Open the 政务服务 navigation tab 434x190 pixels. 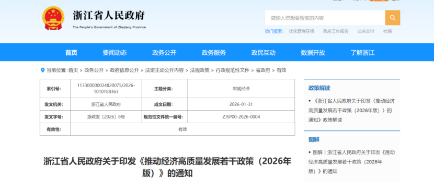[214, 53]
